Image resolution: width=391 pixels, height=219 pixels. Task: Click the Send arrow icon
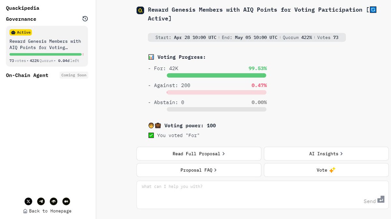tap(381, 200)
